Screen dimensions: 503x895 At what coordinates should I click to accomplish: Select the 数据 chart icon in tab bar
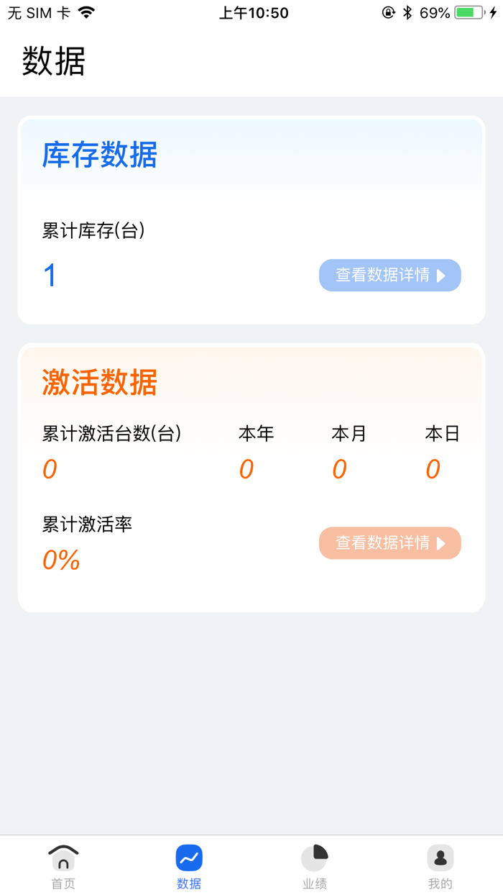click(x=188, y=856)
